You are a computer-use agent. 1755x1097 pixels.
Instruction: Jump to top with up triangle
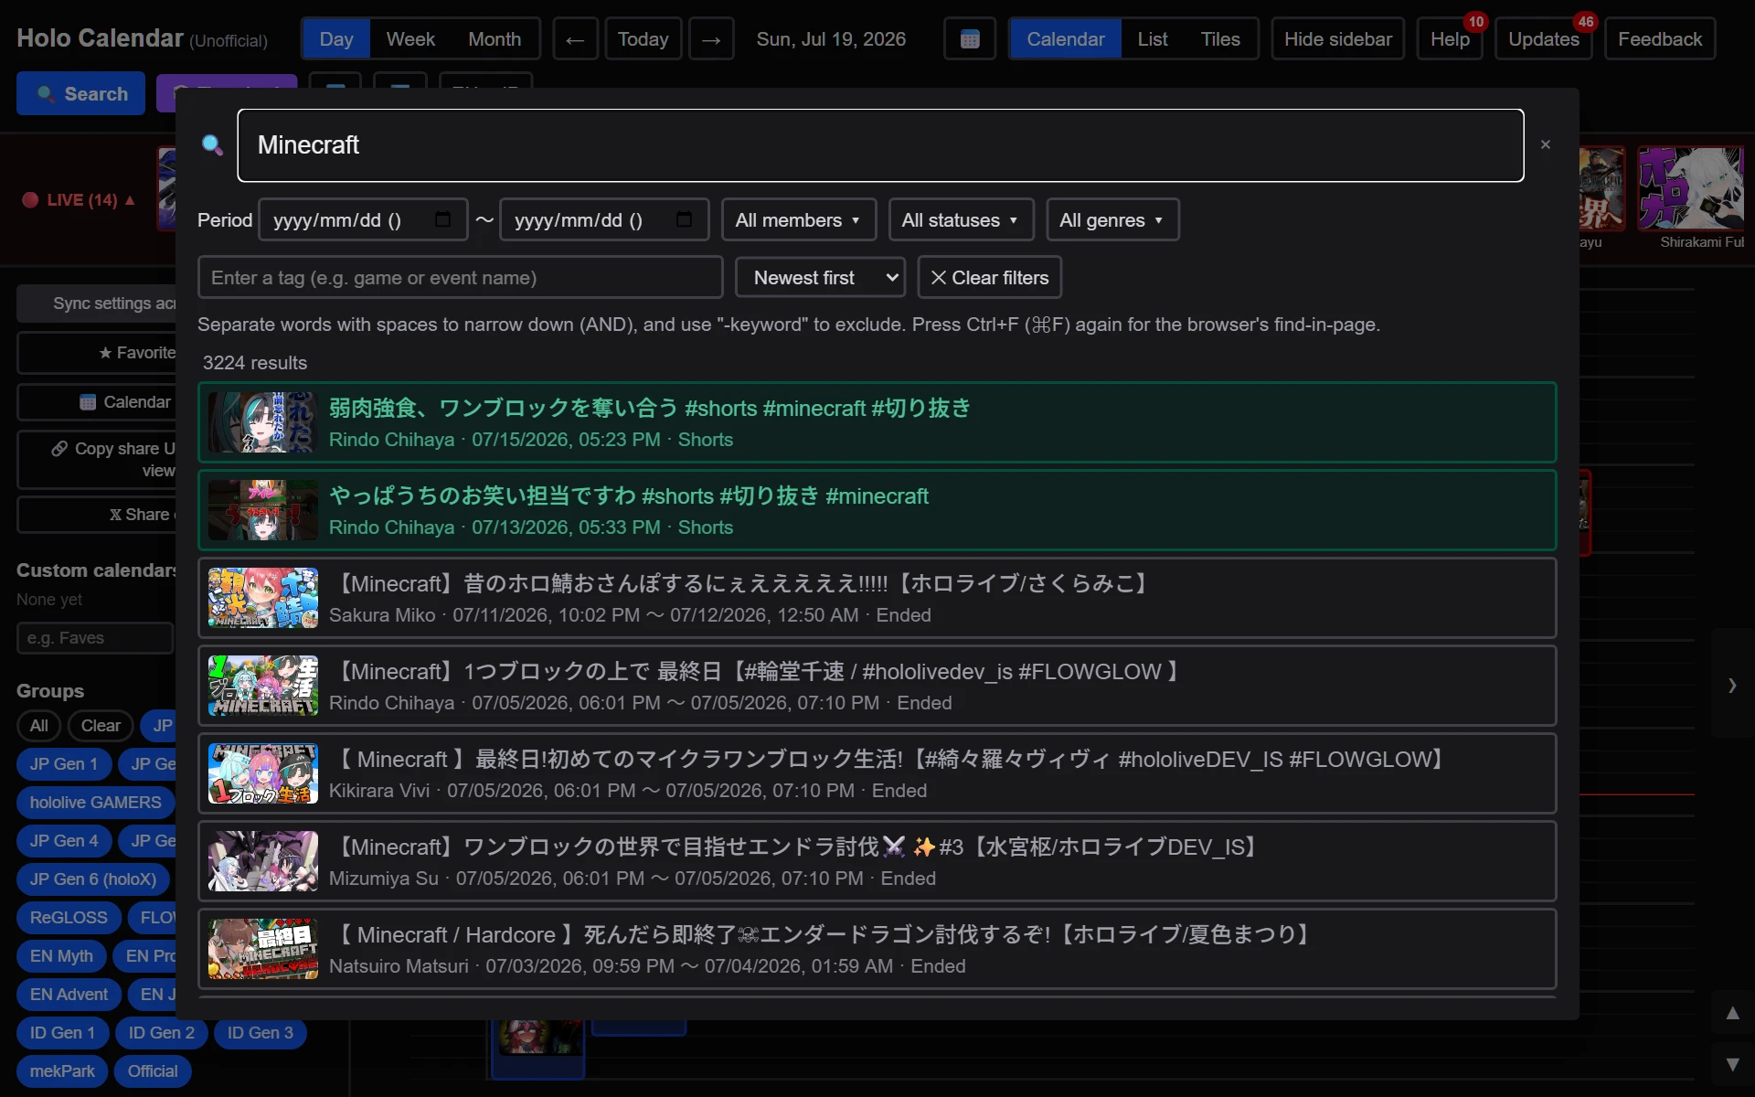coord(1732,1013)
